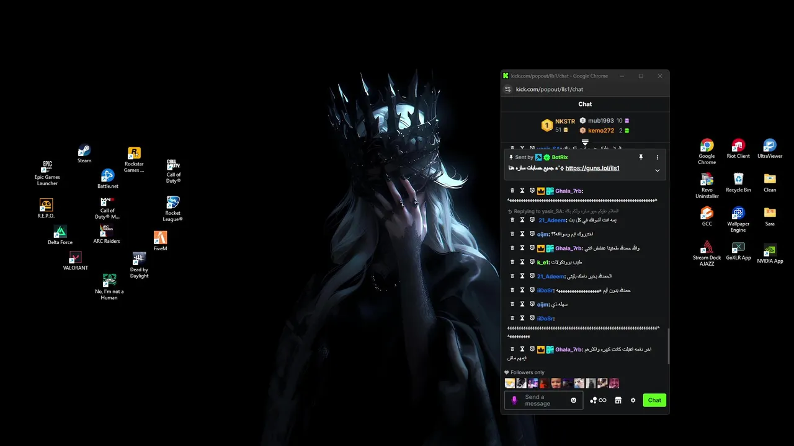Viewport: 794px width, 446px height.
Task: Click the Chat panel header title
Action: point(585,104)
